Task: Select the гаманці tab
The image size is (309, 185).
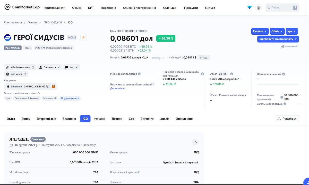Action: point(100,119)
